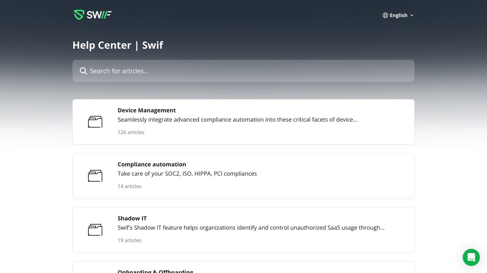The image size is (487, 273).
Task: Click the Help Center | Swif heading
Action: tap(118, 45)
